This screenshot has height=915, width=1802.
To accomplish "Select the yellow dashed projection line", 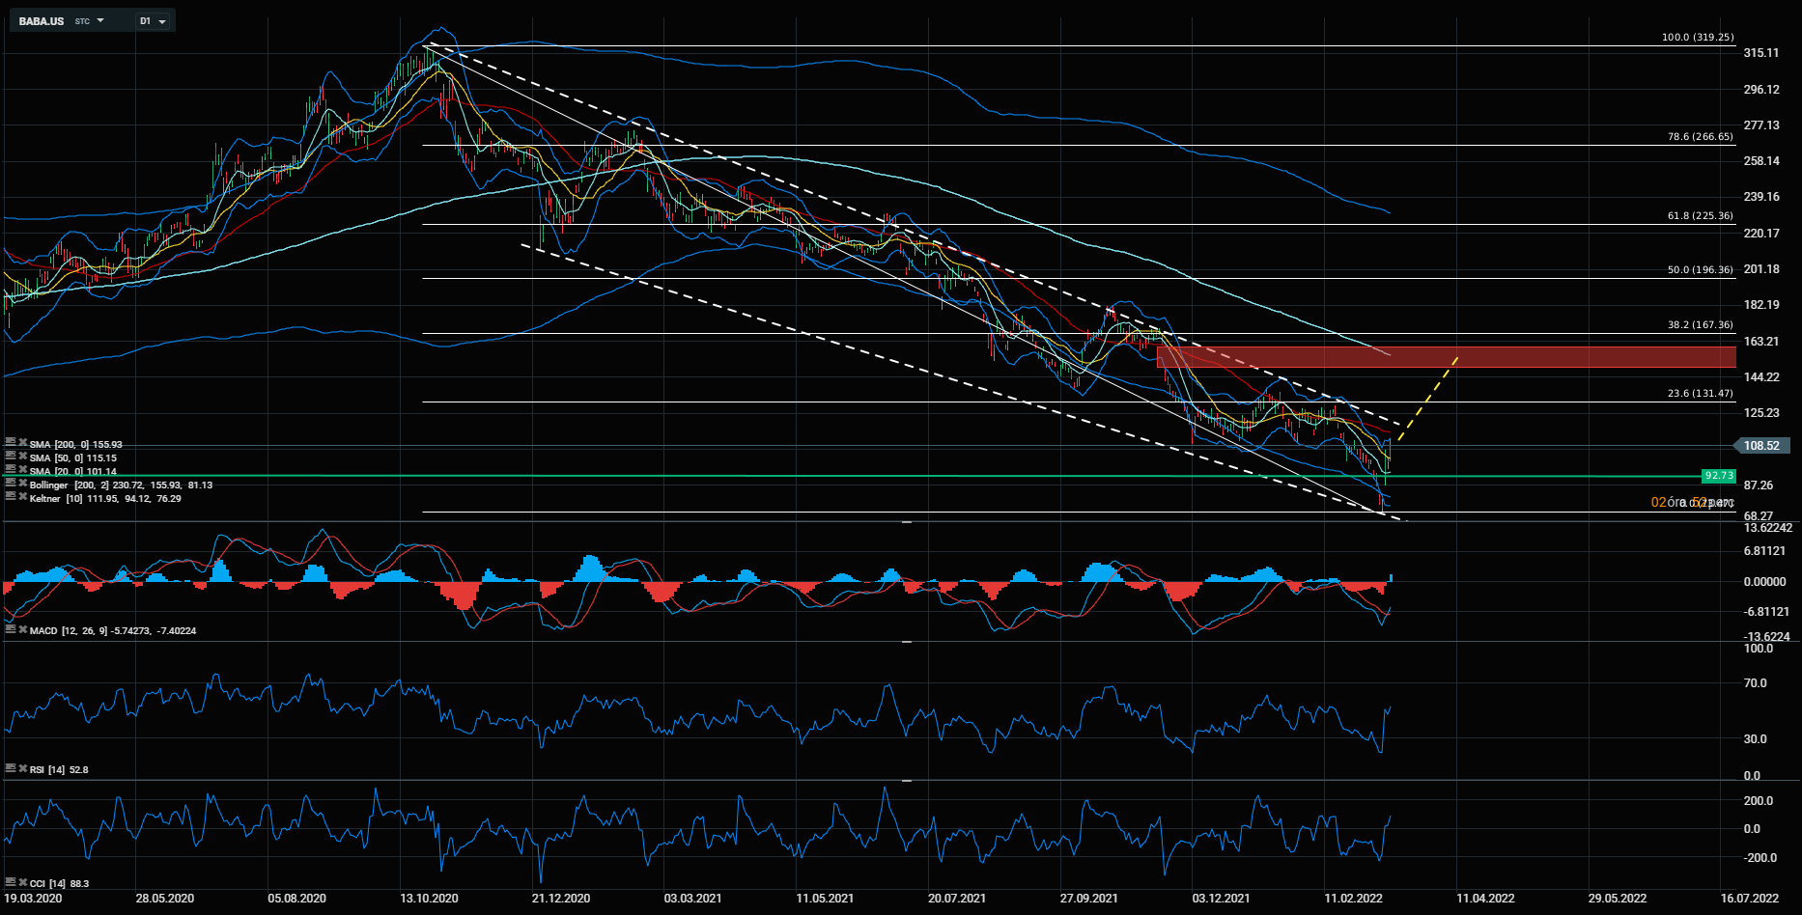I will point(1429,399).
